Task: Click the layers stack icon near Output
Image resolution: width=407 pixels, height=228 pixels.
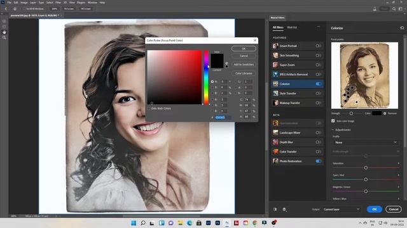Action: tap(284, 210)
